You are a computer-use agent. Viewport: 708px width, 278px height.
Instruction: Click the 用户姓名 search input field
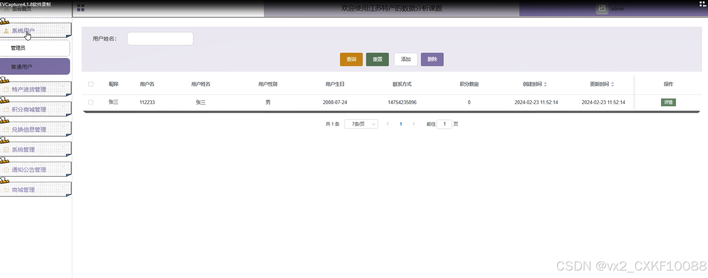(160, 39)
